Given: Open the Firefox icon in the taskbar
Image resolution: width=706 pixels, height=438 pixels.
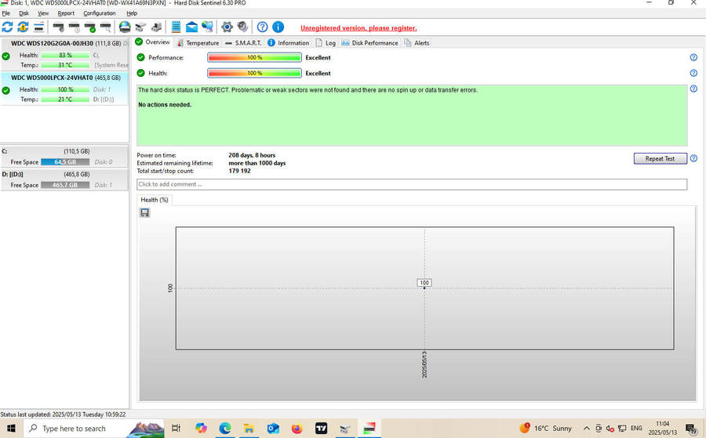Looking at the screenshot, I should pyautogui.click(x=297, y=429).
